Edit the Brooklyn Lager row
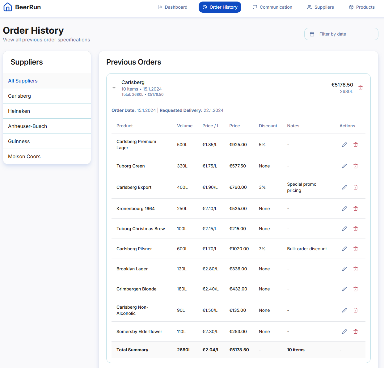 (344, 269)
